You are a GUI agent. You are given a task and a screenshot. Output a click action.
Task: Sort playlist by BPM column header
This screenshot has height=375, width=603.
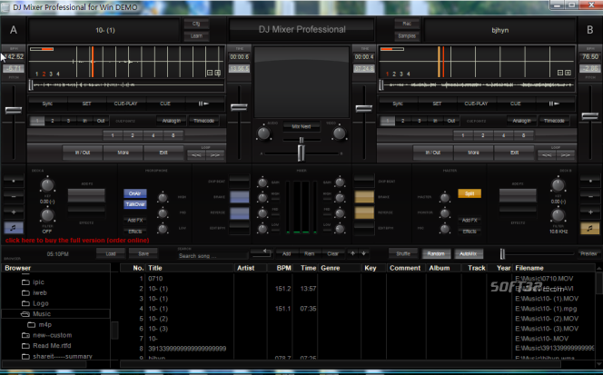(x=284, y=268)
